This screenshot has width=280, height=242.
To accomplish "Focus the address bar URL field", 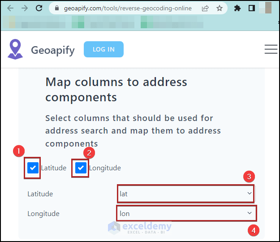I will [128, 8].
